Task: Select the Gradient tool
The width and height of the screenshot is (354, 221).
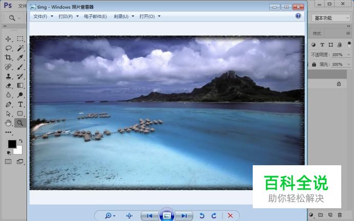Action: [x=20, y=85]
